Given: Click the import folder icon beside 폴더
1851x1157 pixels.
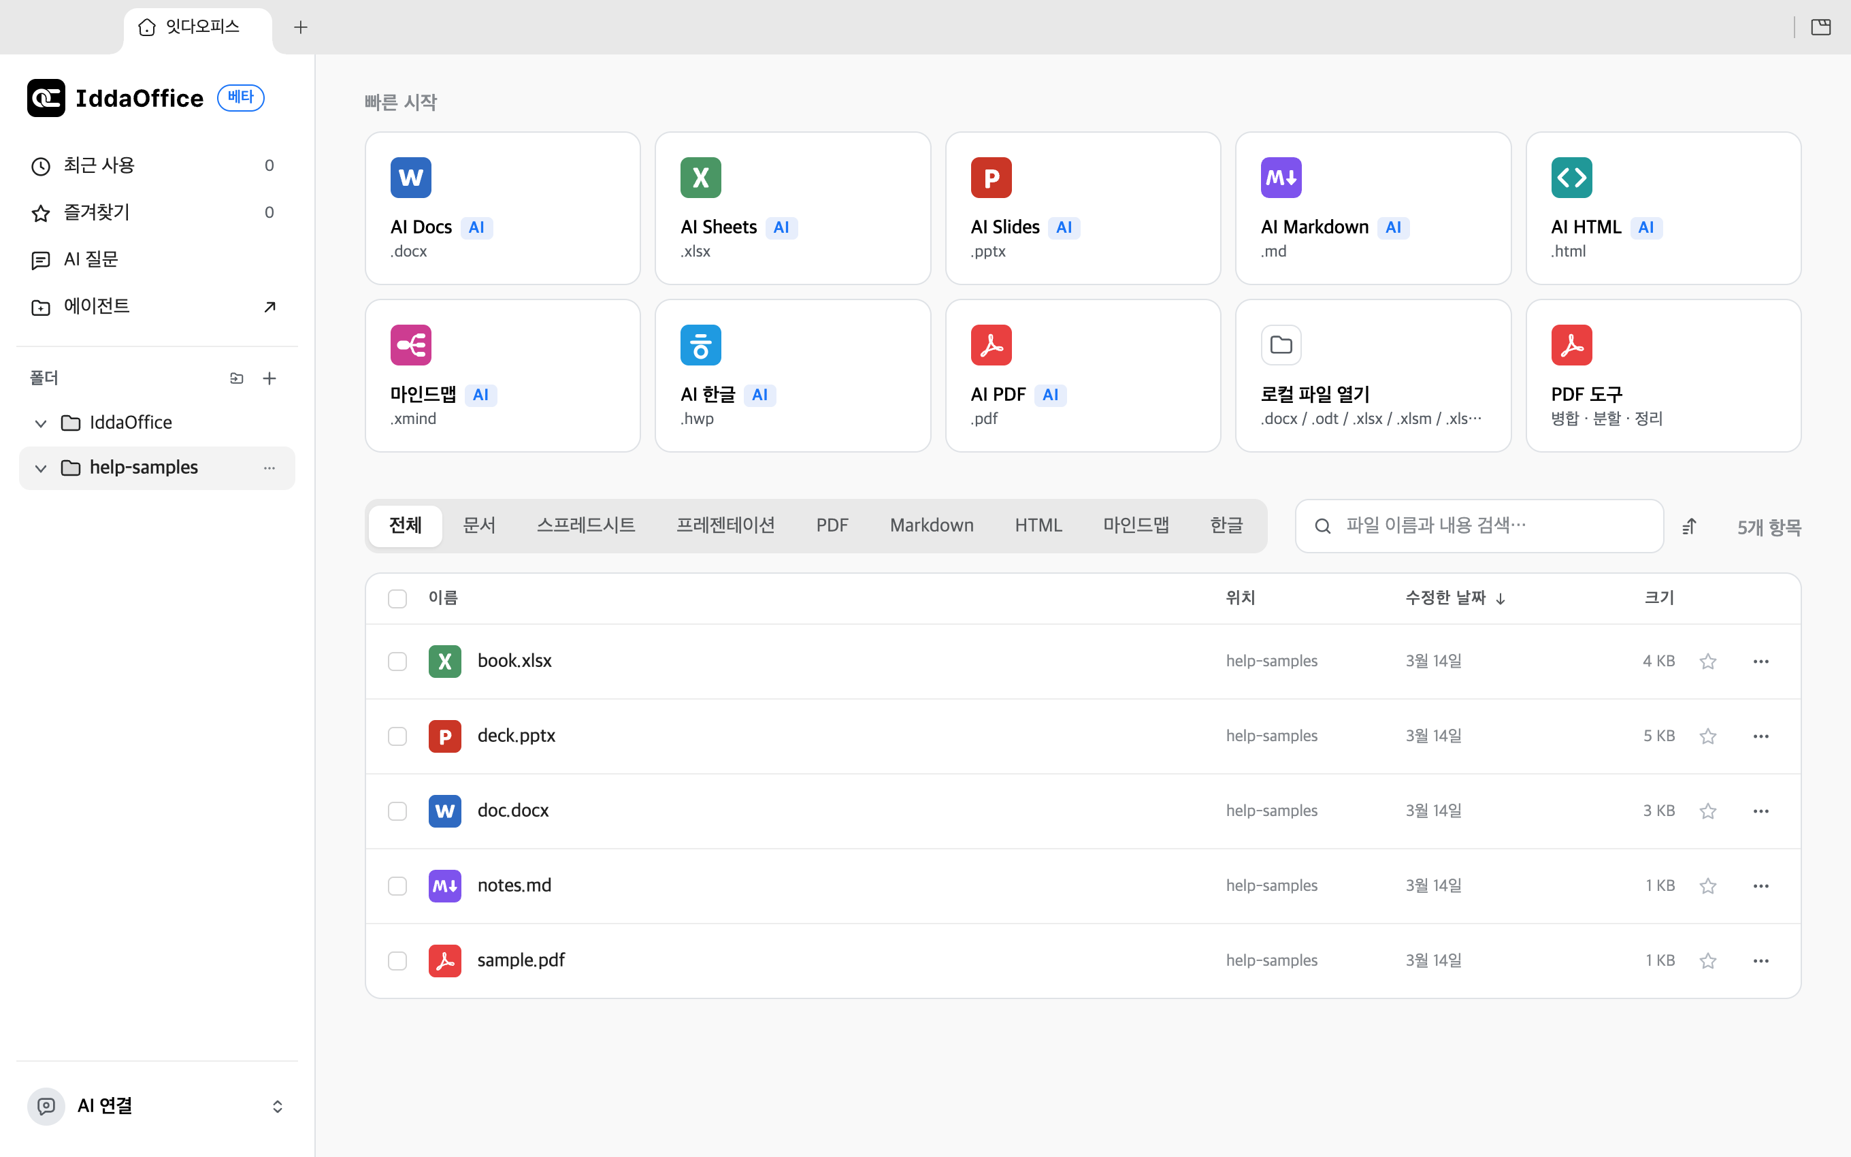Looking at the screenshot, I should [237, 378].
